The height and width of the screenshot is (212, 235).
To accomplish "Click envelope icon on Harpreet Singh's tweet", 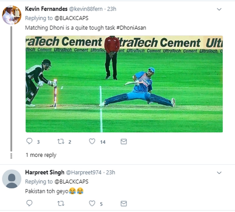I will tap(124, 204).
